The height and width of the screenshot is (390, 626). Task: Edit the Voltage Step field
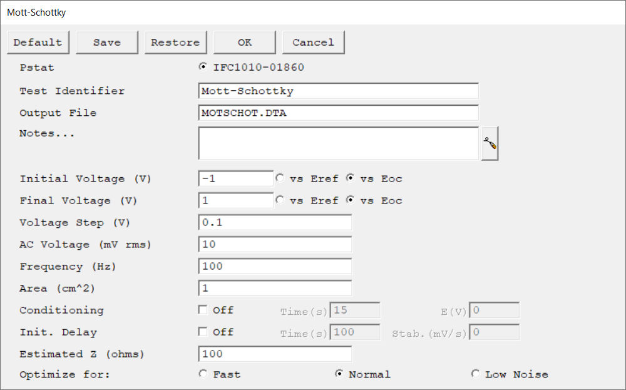tap(275, 222)
